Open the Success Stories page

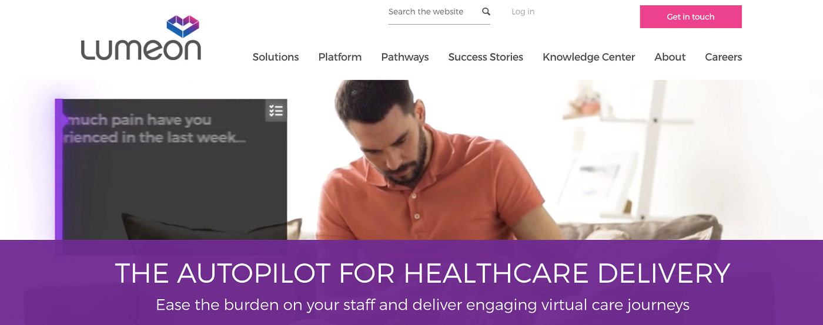tap(486, 57)
